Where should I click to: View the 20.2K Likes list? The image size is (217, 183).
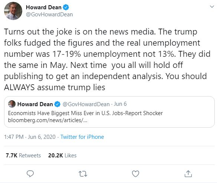[x=62, y=156]
